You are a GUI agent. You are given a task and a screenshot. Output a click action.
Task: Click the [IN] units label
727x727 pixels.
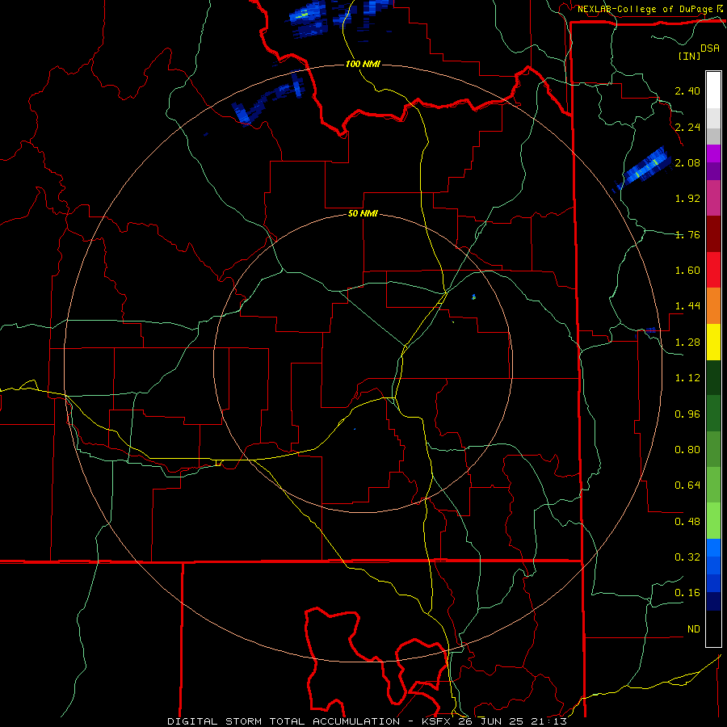[x=690, y=56]
